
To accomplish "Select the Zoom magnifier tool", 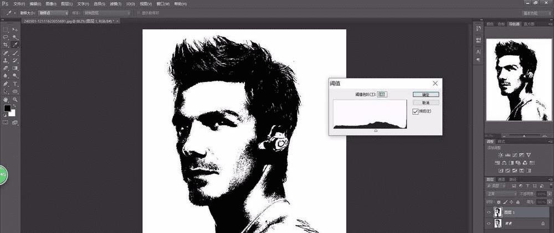I will pyautogui.click(x=15, y=100).
